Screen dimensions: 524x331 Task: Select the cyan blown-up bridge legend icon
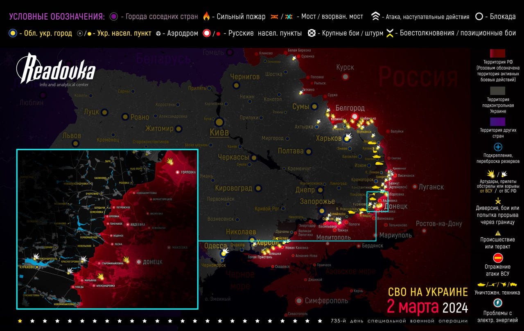(289, 17)
